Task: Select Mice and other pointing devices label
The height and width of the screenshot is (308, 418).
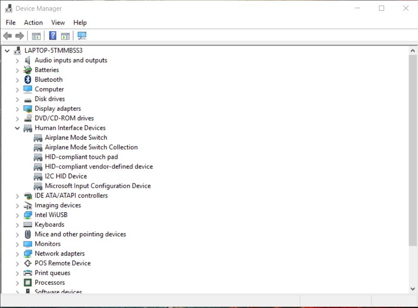Action: pyautogui.click(x=80, y=235)
